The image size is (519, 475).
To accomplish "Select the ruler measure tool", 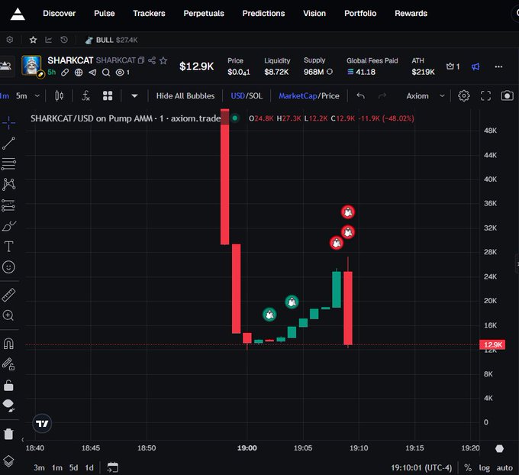I will coord(8,295).
